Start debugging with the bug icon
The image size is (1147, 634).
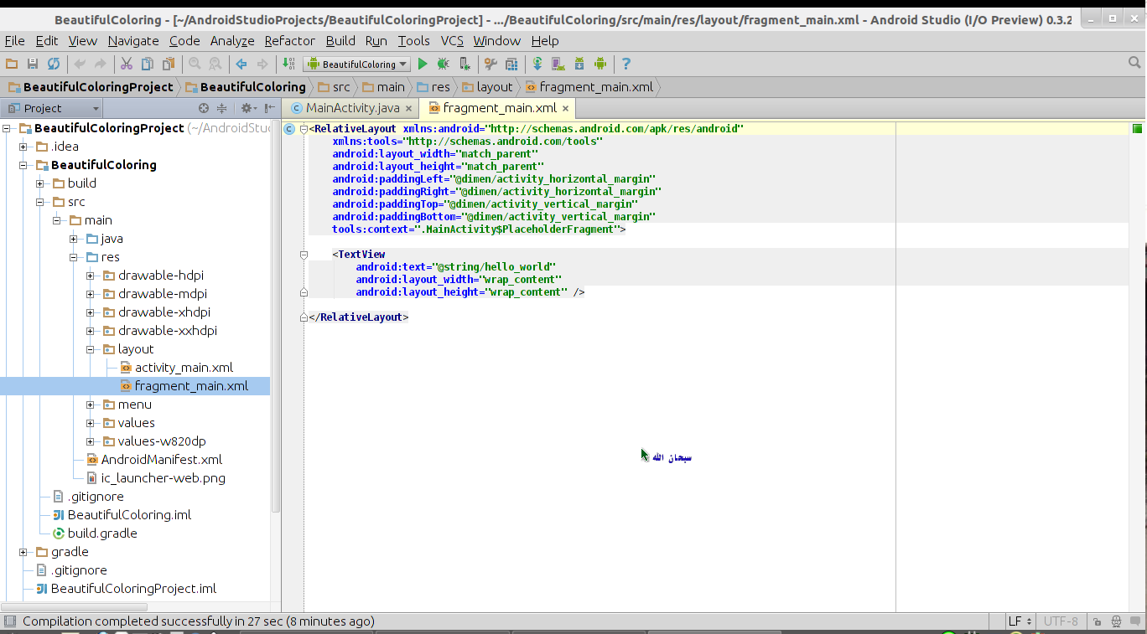click(x=442, y=64)
